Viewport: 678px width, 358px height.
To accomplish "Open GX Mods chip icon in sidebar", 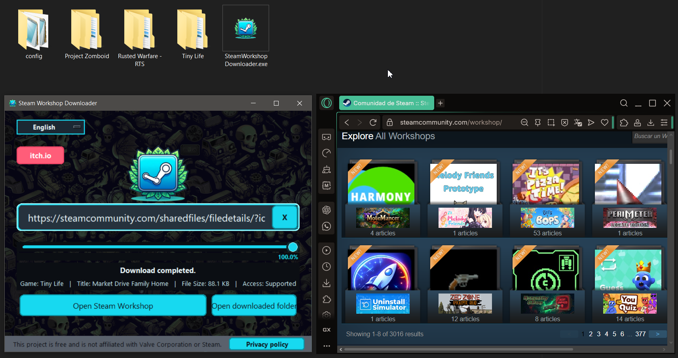I will pos(327,186).
